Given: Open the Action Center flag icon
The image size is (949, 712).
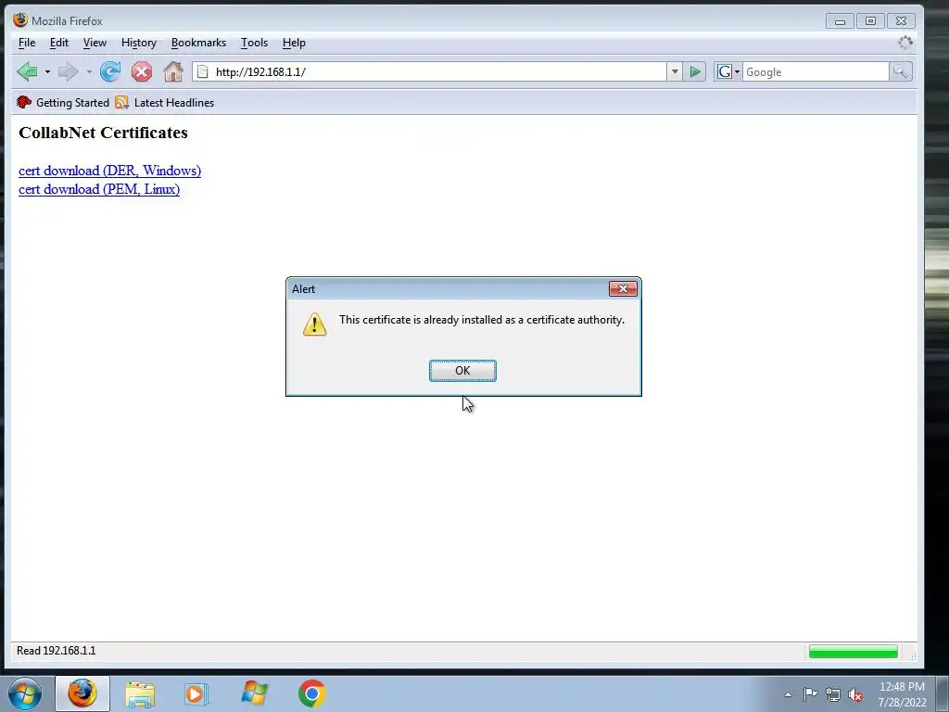Looking at the screenshot, I should (x=810, y=694).
